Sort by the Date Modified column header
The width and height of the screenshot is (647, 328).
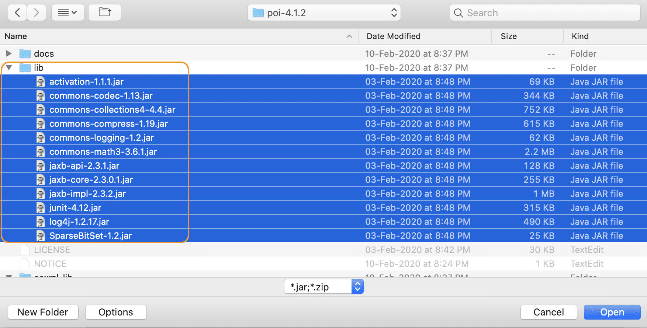[x=393, y=36]
